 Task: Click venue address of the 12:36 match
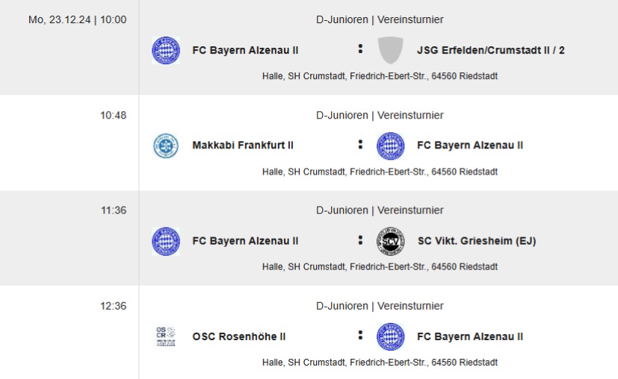pyautogui.click(x=380, y=362)
